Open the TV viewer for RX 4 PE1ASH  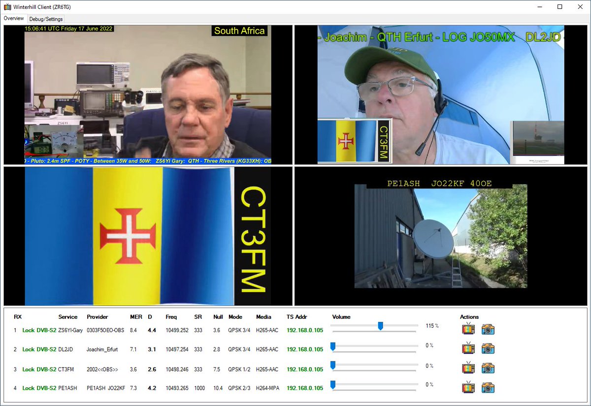(x=468, y=387)
